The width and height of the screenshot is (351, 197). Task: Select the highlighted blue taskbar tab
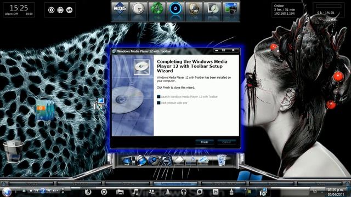coord(175,184)
